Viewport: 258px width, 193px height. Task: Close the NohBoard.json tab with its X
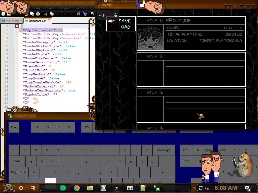tap(49, 21)
